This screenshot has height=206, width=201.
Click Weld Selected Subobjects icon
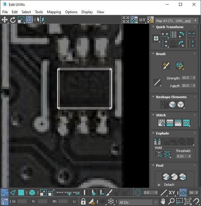tap(167, 154)
